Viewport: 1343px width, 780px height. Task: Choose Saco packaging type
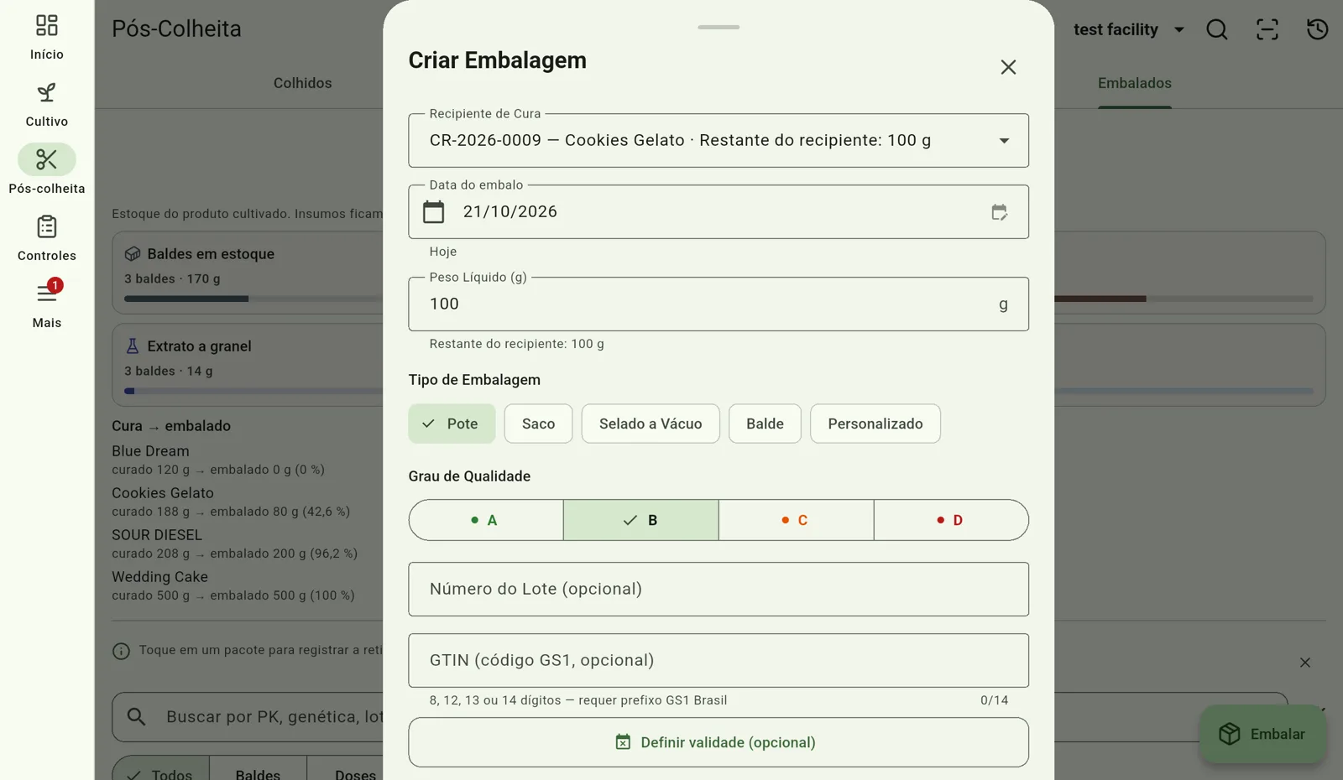538,424
